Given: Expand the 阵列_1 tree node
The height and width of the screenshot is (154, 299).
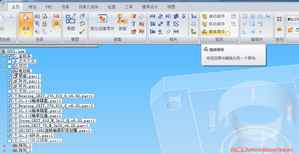Looking at the screenshot, I should click(4, 146).
